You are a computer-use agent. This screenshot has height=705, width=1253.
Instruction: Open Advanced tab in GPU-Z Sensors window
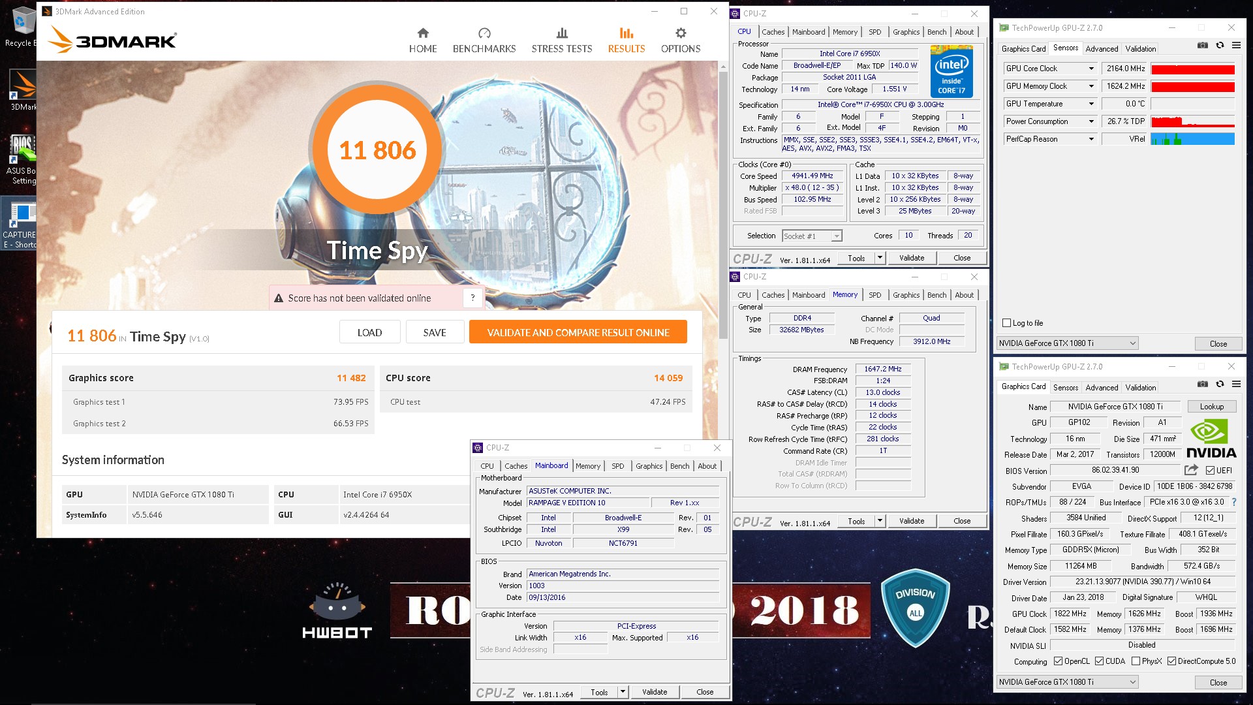tap(1102, 49)
